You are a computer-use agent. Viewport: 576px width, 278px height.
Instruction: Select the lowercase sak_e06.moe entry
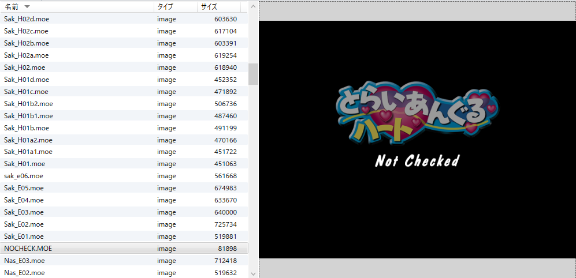pyautogui.click(x=24, y=176)
